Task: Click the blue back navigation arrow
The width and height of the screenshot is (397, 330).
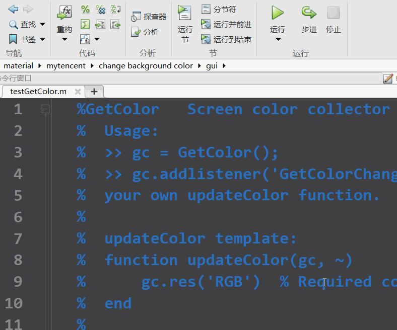Action: point(13,10)
